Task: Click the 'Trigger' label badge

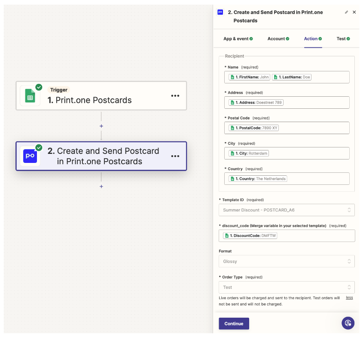Action: 59,90
